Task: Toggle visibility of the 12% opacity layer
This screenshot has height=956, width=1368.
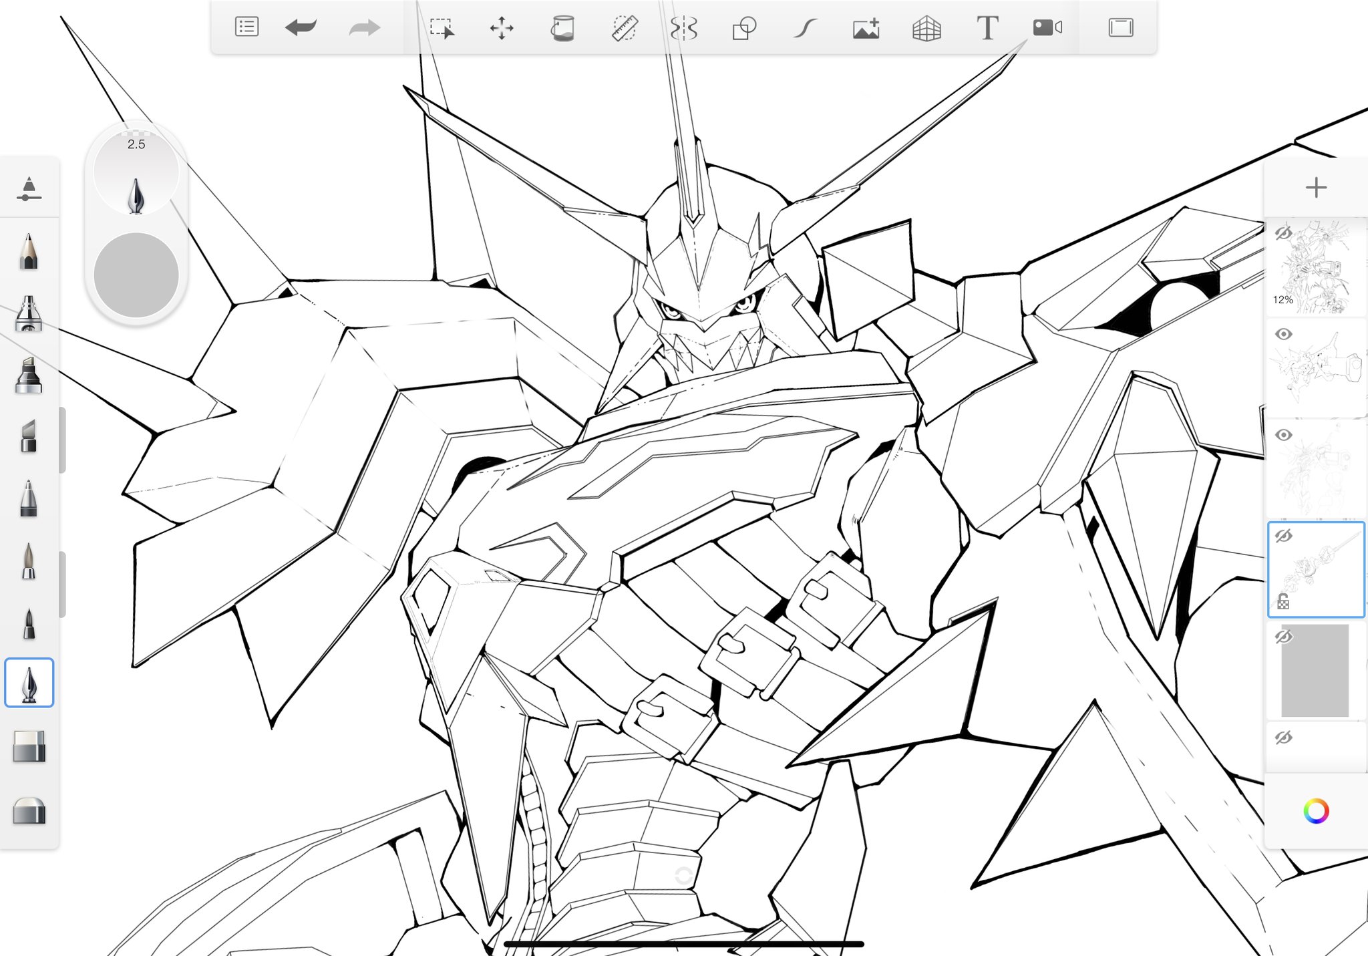Action: click(1282, 233)
